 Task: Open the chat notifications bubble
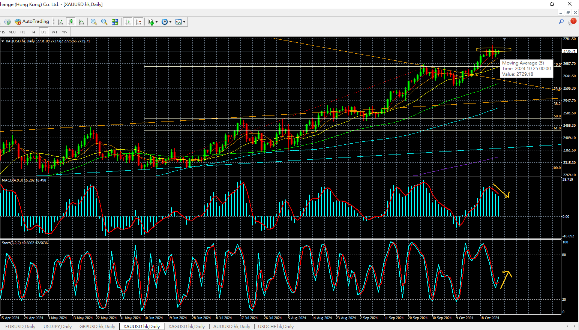(x=572, y=22)
